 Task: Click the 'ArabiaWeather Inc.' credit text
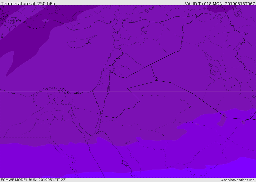pyautogui.click(x=238, y=180)
